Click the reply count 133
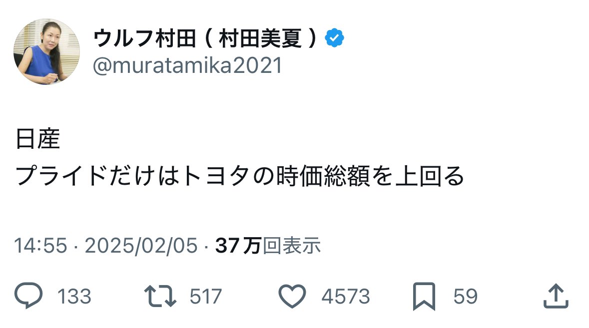Viewport: 589px width, 328px height. point(74,297)
